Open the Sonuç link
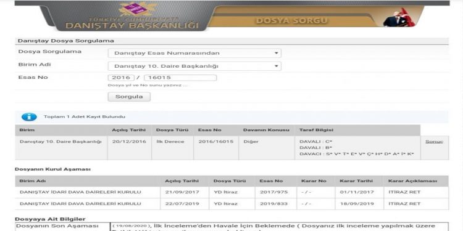The image size is (463, 231). (x=434, y=142)
